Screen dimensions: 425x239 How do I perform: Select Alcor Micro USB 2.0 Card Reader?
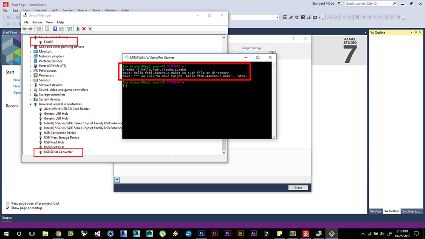click(67, 109)
